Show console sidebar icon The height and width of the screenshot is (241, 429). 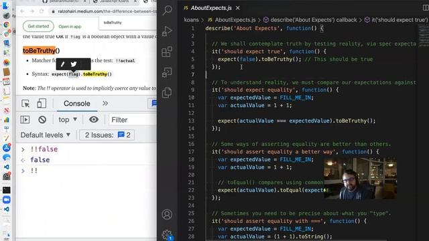(x=25, y=120)
